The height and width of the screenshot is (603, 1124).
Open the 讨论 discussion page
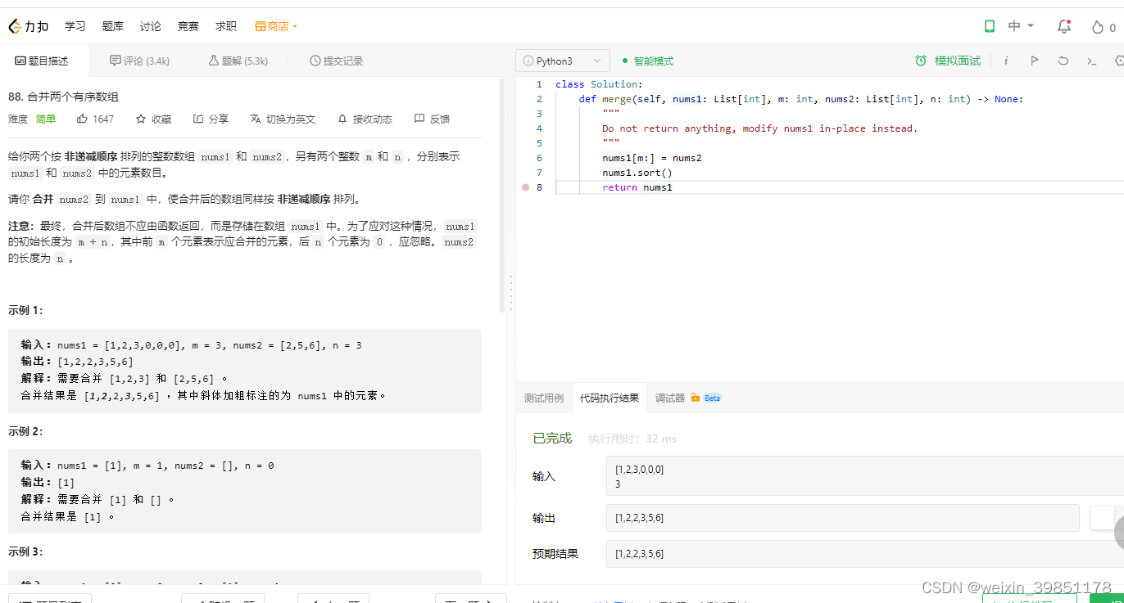(x=151, y=26)
